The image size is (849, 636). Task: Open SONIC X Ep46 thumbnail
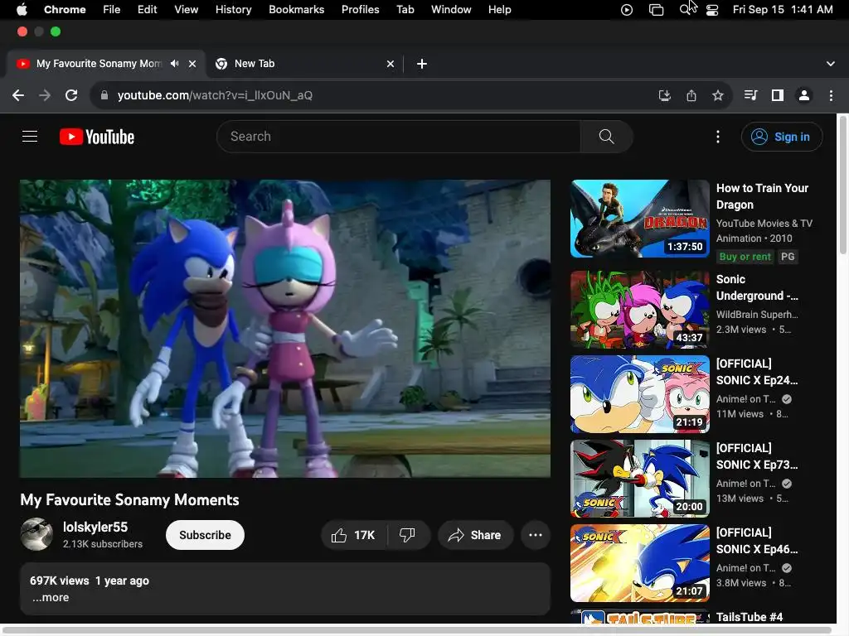[x=639, y=563]
